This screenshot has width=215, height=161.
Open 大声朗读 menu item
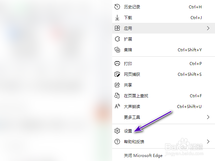(x=164, y=106)
